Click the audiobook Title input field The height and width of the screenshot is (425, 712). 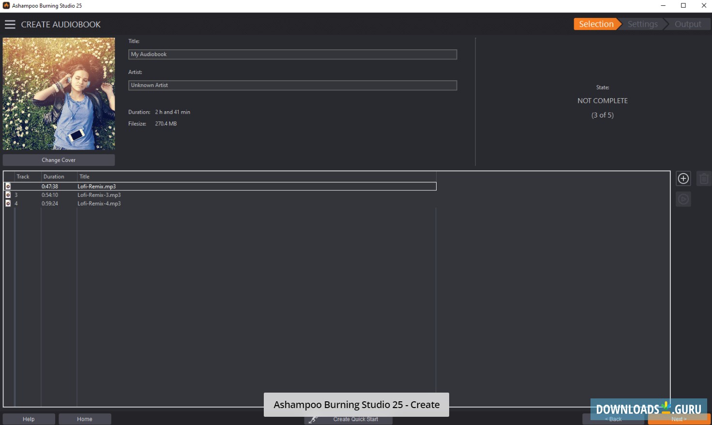pos(292,55)
